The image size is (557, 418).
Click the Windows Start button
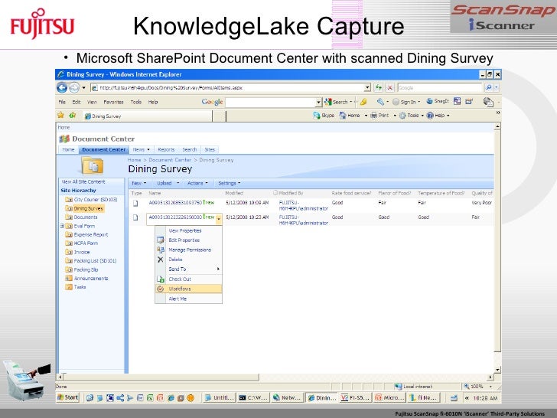(x=67, y=397)
